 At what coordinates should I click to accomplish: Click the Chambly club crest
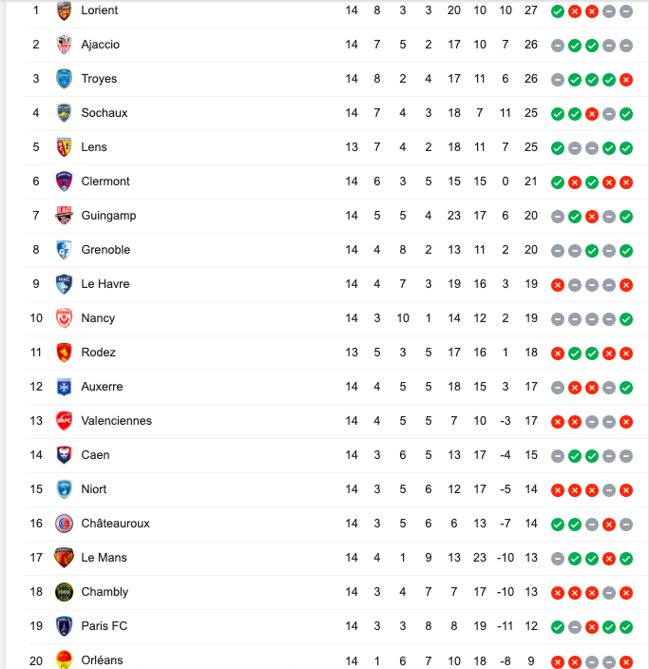64,592
